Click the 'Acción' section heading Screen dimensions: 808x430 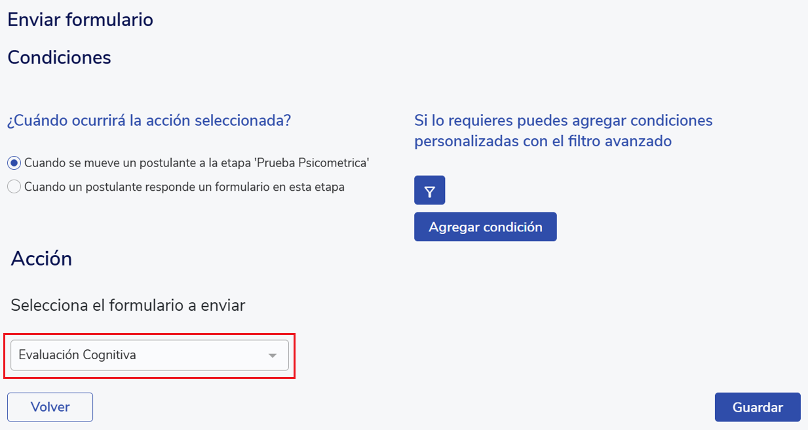41,259
